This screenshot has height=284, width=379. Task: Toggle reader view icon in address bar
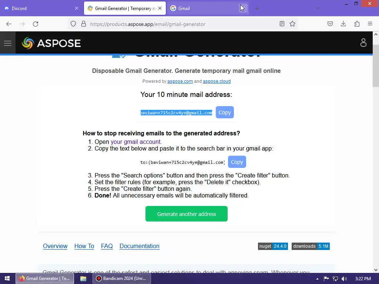click(x=282, y=24)
